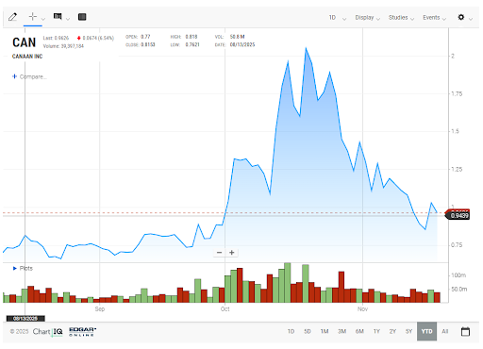Click the 1.75 price axis label
Screen dimensions: 483x349
point(457,93)
